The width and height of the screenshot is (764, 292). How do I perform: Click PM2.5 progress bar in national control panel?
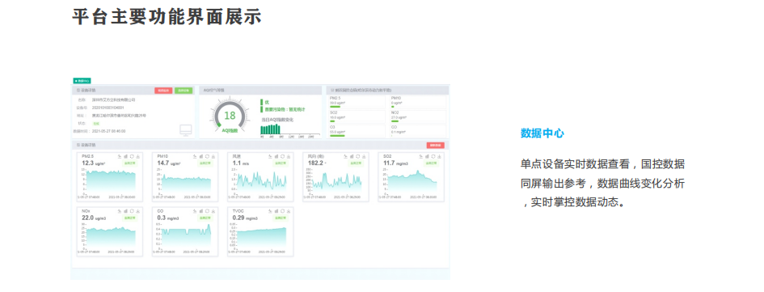pos(336,107)
